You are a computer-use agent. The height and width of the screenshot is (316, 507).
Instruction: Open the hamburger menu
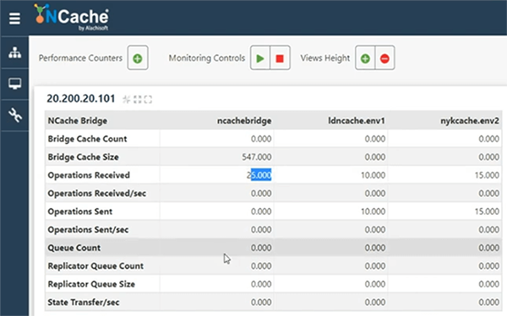click(x=14, y=19)
